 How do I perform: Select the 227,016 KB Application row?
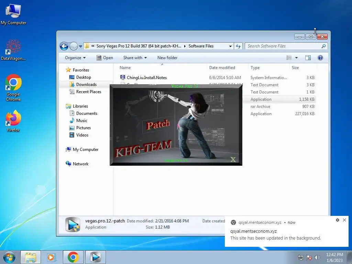tap(279, 113)
